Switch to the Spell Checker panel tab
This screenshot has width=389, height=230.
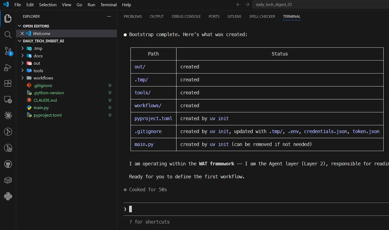tap(262, 16)
